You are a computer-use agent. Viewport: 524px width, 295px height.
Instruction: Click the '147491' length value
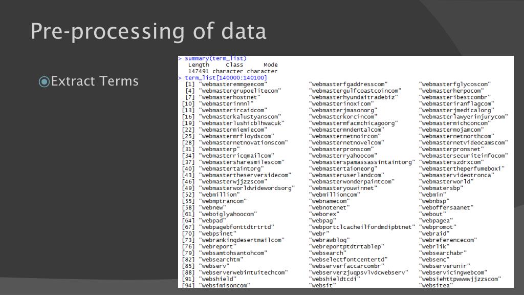click(198, 71)
